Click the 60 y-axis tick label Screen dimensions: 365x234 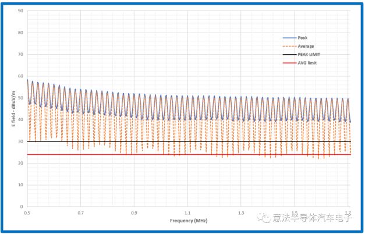point(21,76)
